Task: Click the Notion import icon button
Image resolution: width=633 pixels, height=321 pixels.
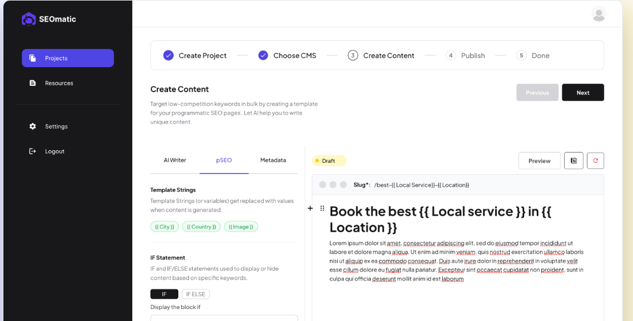Action: (x=574, y=161)
